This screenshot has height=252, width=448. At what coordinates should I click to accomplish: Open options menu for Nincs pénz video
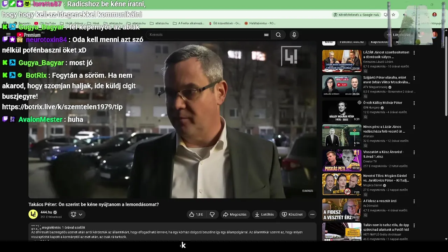tap(414, 127)
